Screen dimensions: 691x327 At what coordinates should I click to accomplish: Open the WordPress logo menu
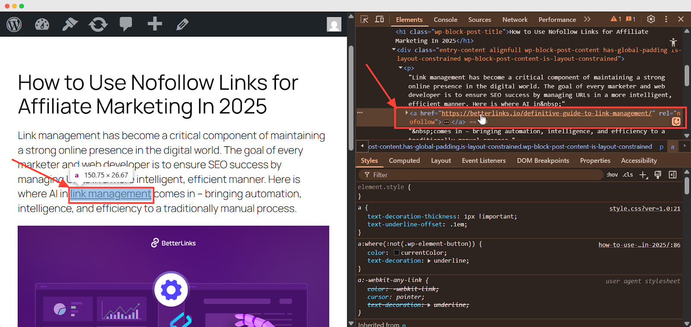pos(14,24)
